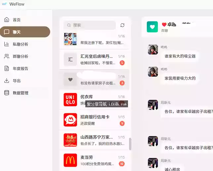
Task: Open the 优衣库 conversation
Action: tap(94, 100)
